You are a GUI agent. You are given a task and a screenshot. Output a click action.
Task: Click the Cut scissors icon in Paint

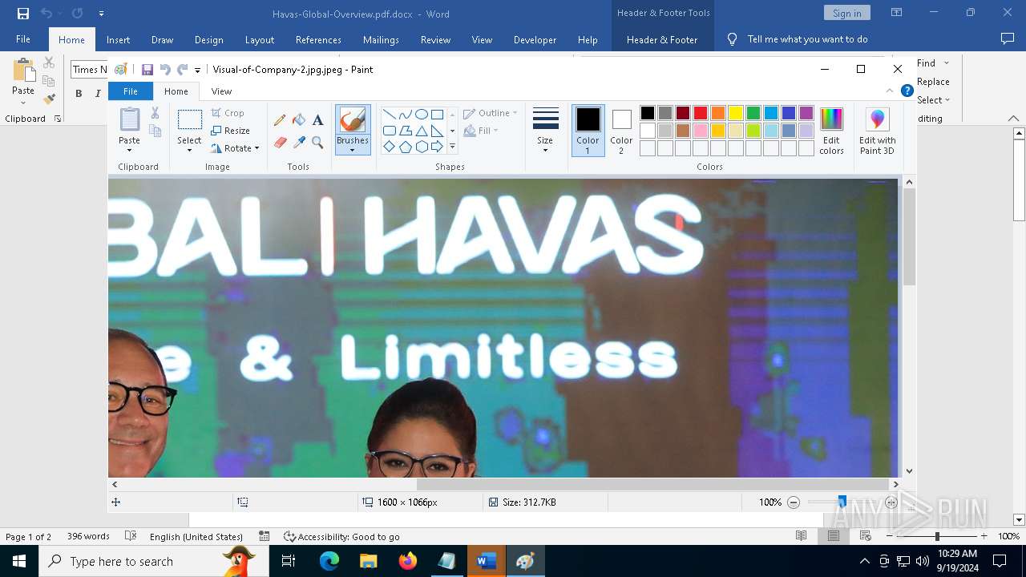[155, 113]
